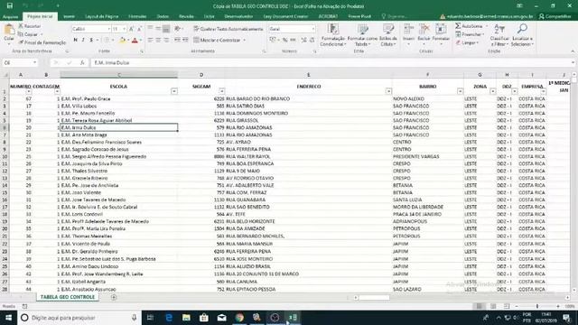
Task: Open Google Chrome from the taskbar
Action: point(239,317)
